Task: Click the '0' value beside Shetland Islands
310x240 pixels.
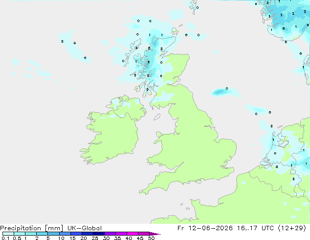Action: click(x=198, y=8)
